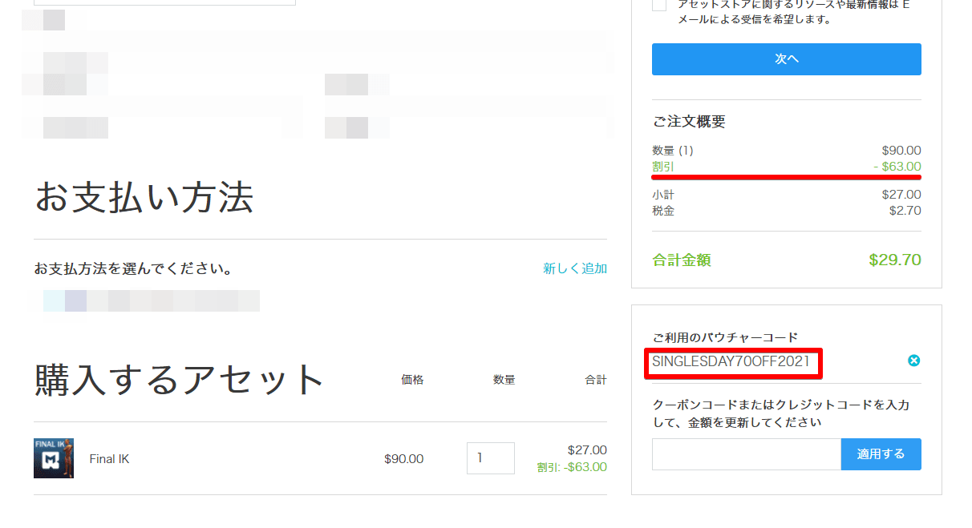972x528 pixels.
Task: Click the partially visible text box at top
Action: point(164,2)
